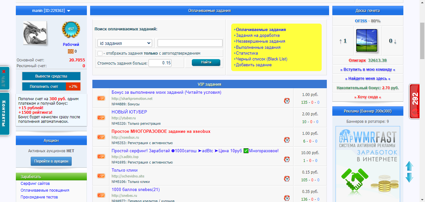
Task: Click the VIP icon beside Только клики
Action: point(101,176)
